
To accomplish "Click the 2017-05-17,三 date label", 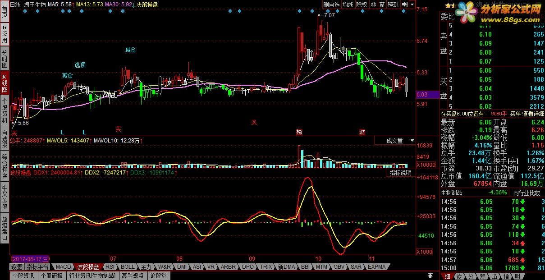I will tap(31, 259).
